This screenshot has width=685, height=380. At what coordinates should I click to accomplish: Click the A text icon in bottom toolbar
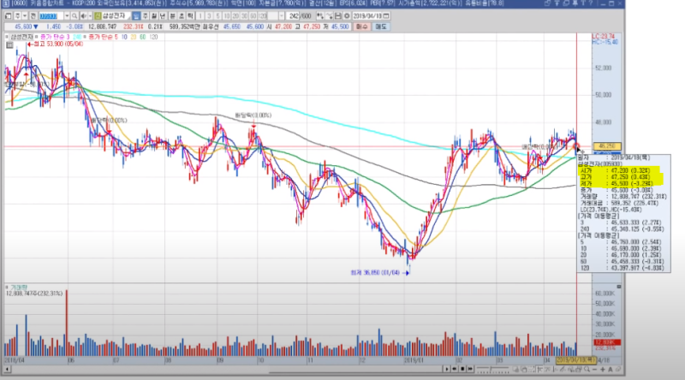pyautogui.click(x=611, y=370)
